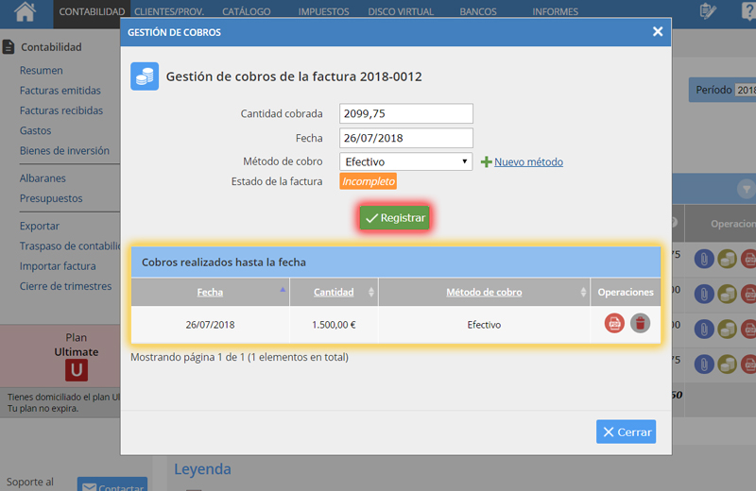Click the green plus icon beside Nuevo método
Screen dimensions: 756x491
(x=487, y=162)
